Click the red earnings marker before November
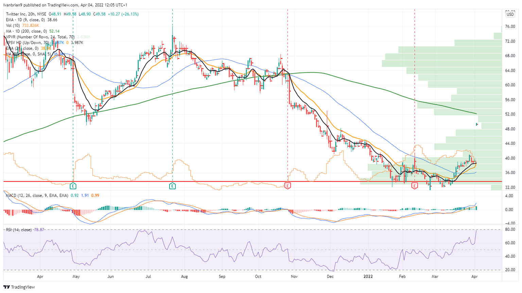The image size is (522, 293). tap(288, 186)
